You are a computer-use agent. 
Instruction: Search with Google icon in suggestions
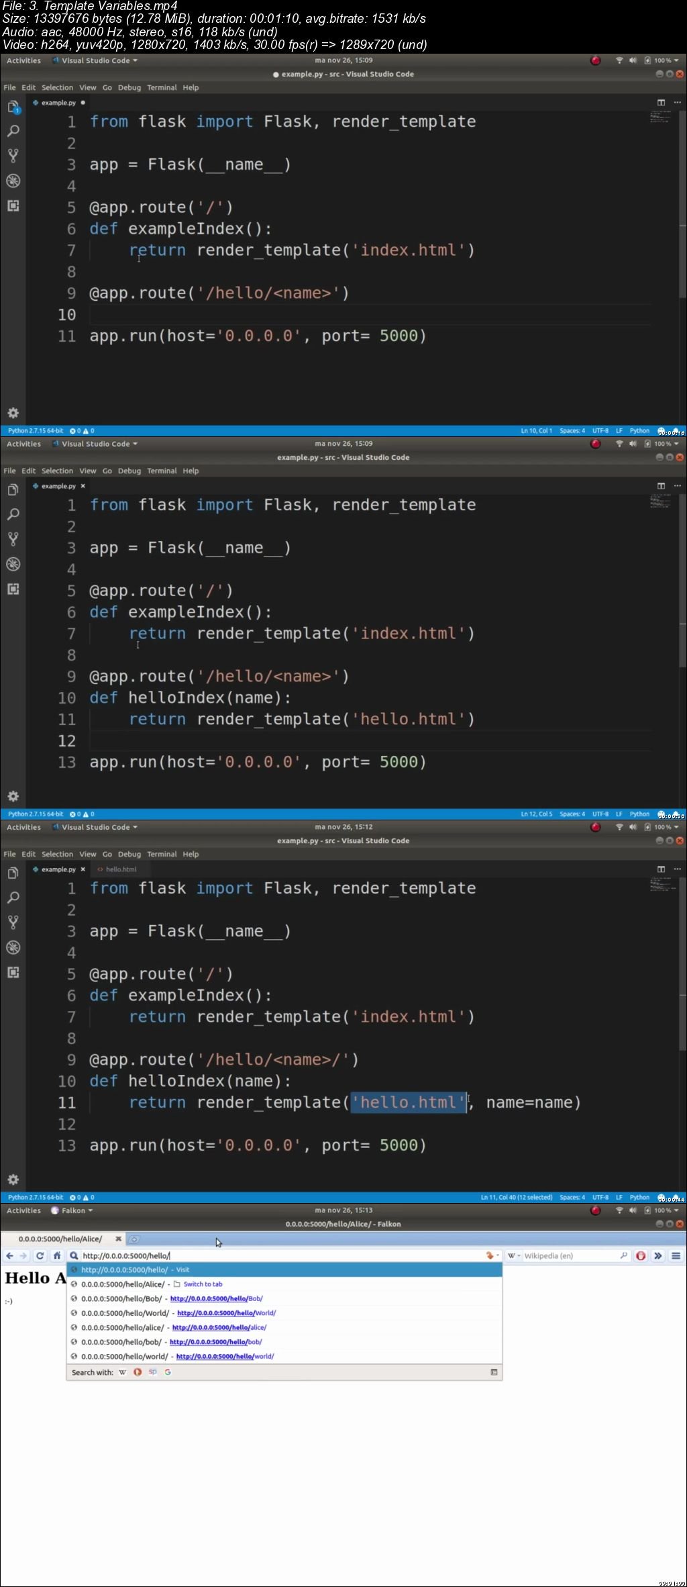pyautogui.click(x=168, y=1372)
